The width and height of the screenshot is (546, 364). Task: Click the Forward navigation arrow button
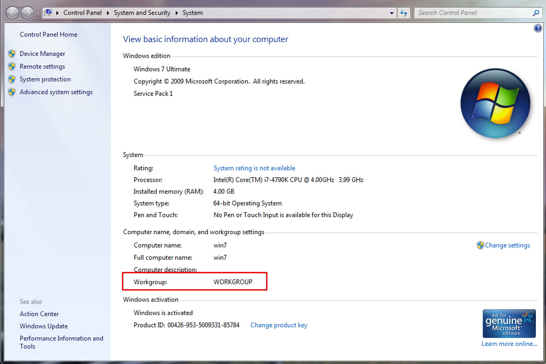27,13
